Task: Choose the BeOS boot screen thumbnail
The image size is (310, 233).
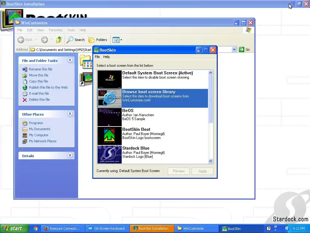Action: coord(109,117)
